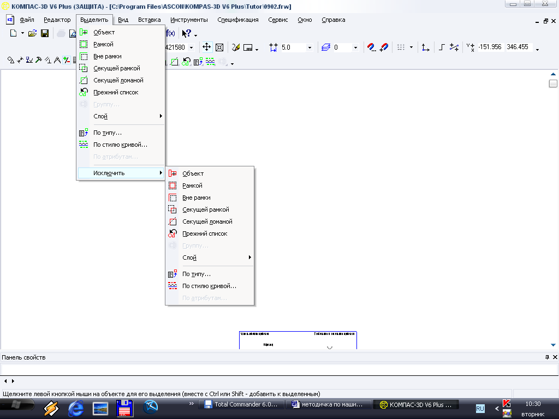Screen dimensions: 559x419
Task: Choose Вне рамки in the Исключить submenu
Action: (210, 197)
